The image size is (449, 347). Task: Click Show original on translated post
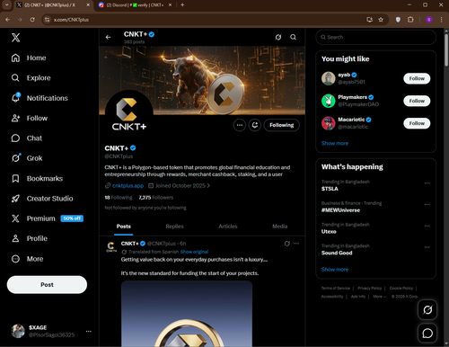(x=194, y=252)
